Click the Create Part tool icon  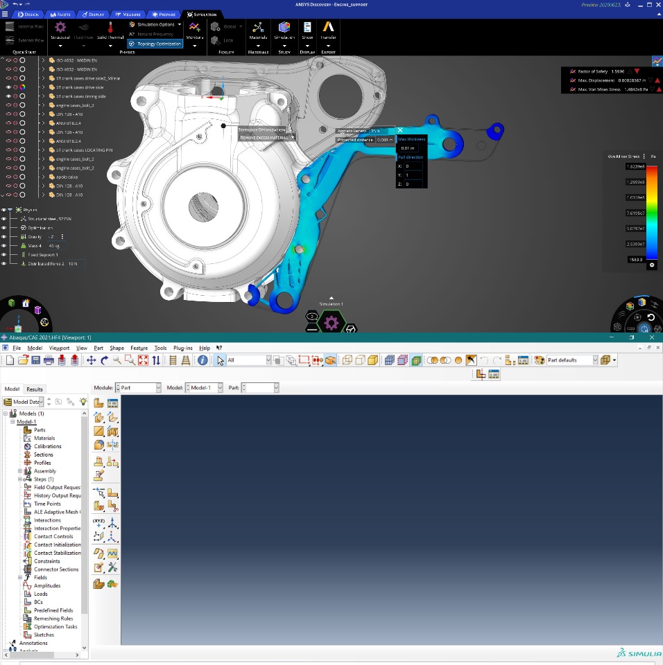(98, 403)
